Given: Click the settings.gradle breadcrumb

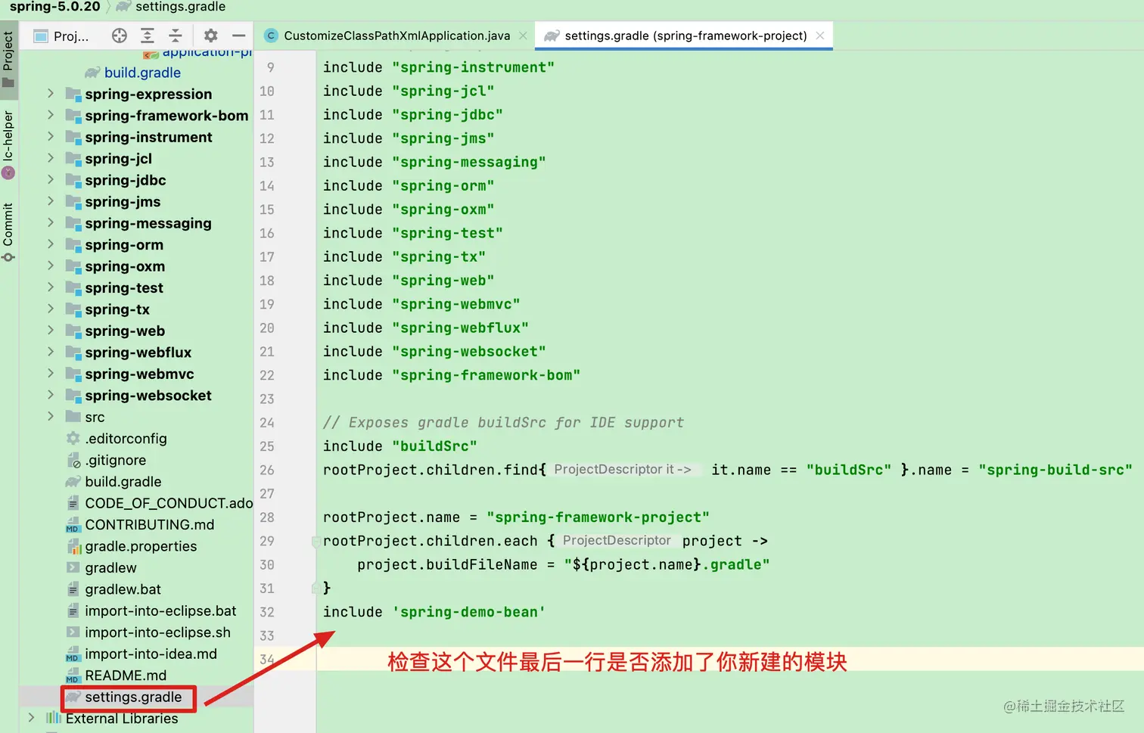Looking at the screenshot, I should [180, 7].
